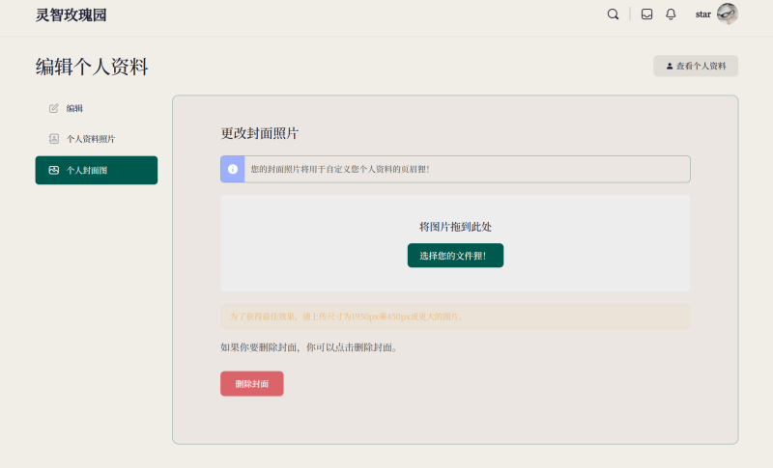
Task: Click the 编辑个人资料 page title
Action: coord(92,67)
